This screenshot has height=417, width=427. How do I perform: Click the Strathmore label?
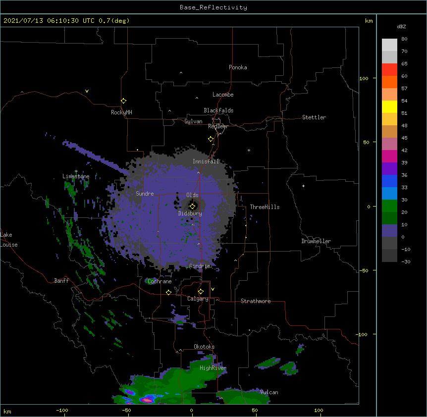(x=256, y=301)
